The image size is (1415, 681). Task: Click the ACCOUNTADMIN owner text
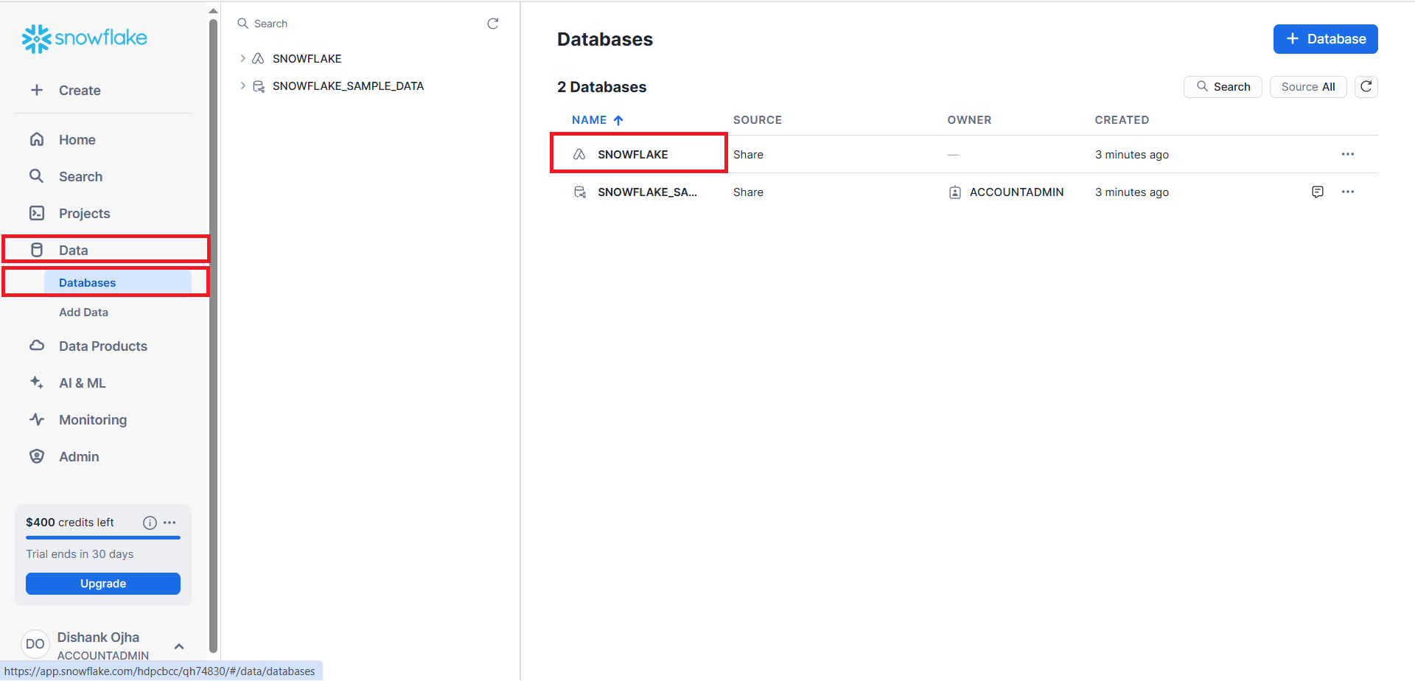[x=1016, y=192]
